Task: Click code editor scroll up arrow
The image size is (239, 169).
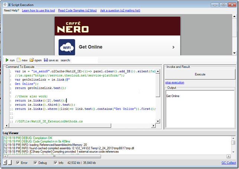Action: coord(159,70)
